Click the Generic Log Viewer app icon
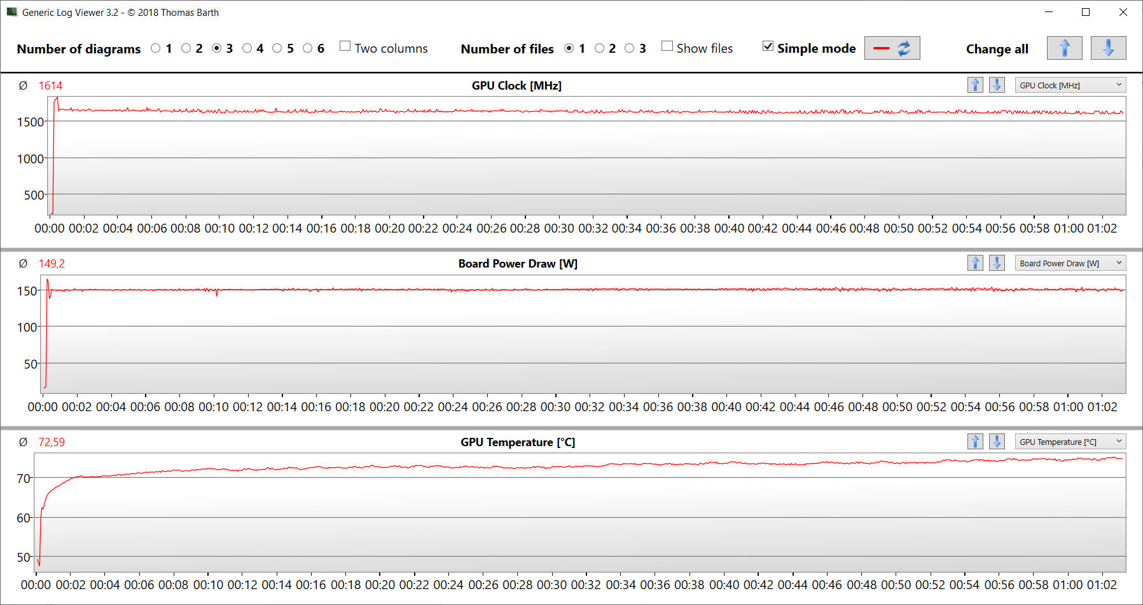The height and width of the screenshot is (605, 1143). pos(11,12)
